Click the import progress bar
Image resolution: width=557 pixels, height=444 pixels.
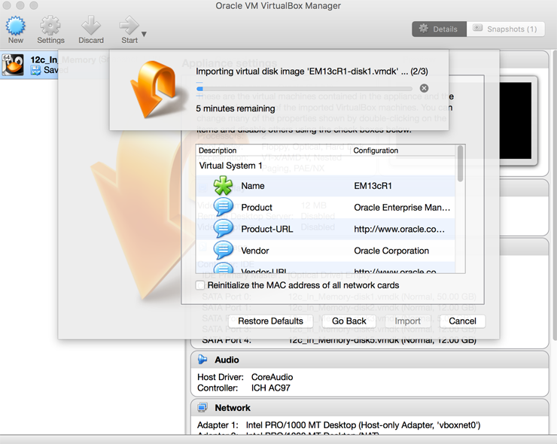point(304,89)
